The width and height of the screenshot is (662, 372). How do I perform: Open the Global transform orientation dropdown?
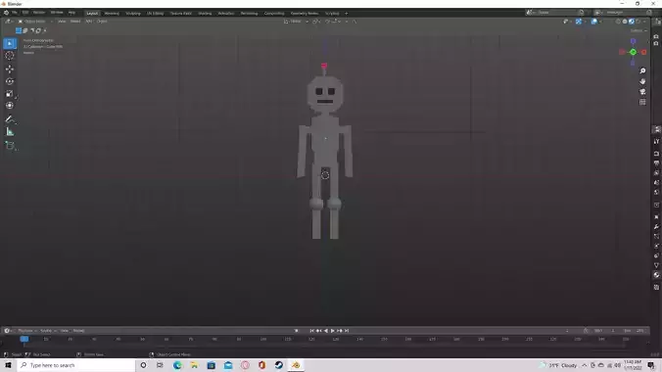(x=296, y=22)
